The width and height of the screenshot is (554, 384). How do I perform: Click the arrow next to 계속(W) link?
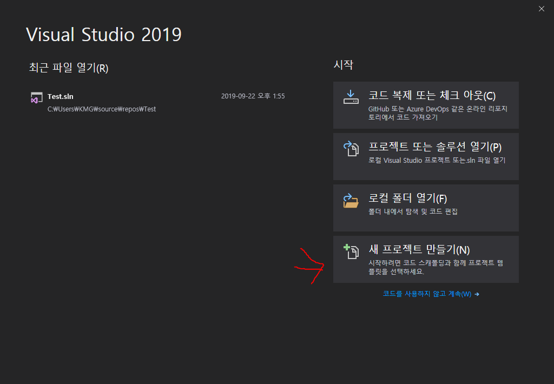[477, 294]
